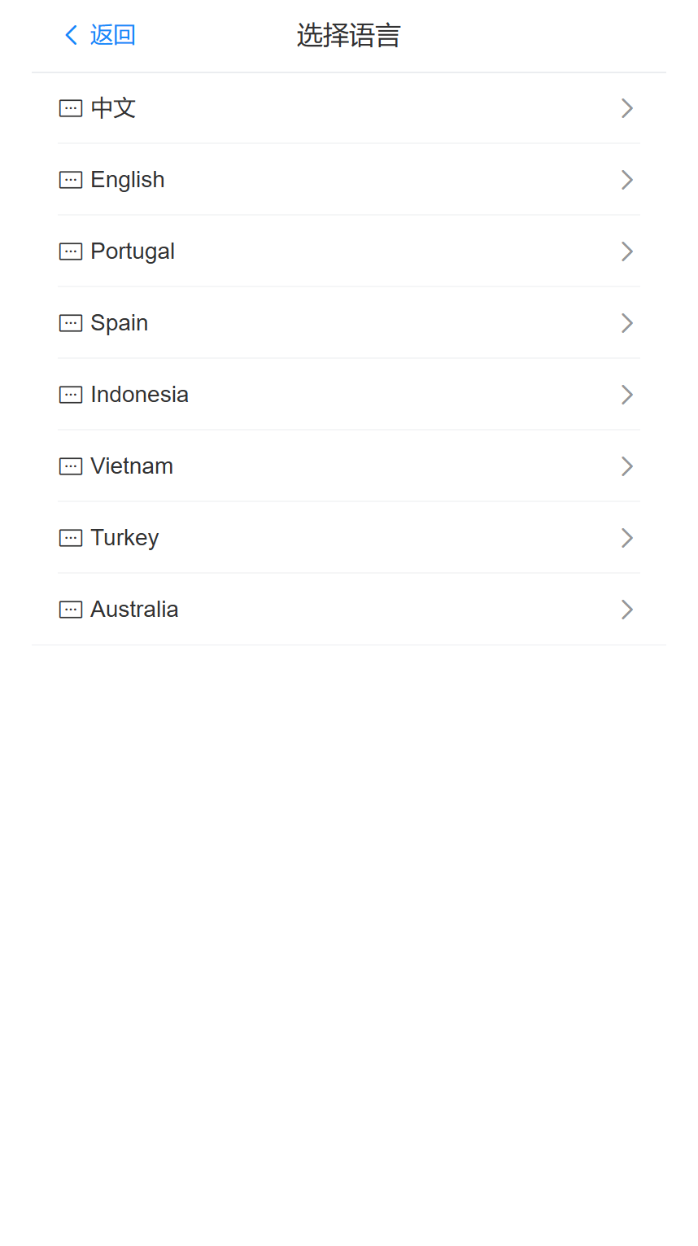The height and width of the screenshot is (1246, 698).
Task: Pick the English language label
Action: pos(128,180)
